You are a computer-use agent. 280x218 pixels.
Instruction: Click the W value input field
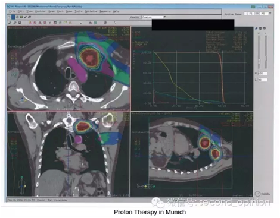tap(262, 74)
